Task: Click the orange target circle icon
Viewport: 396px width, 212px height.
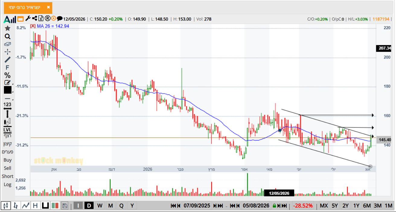Action: [54, 18]
